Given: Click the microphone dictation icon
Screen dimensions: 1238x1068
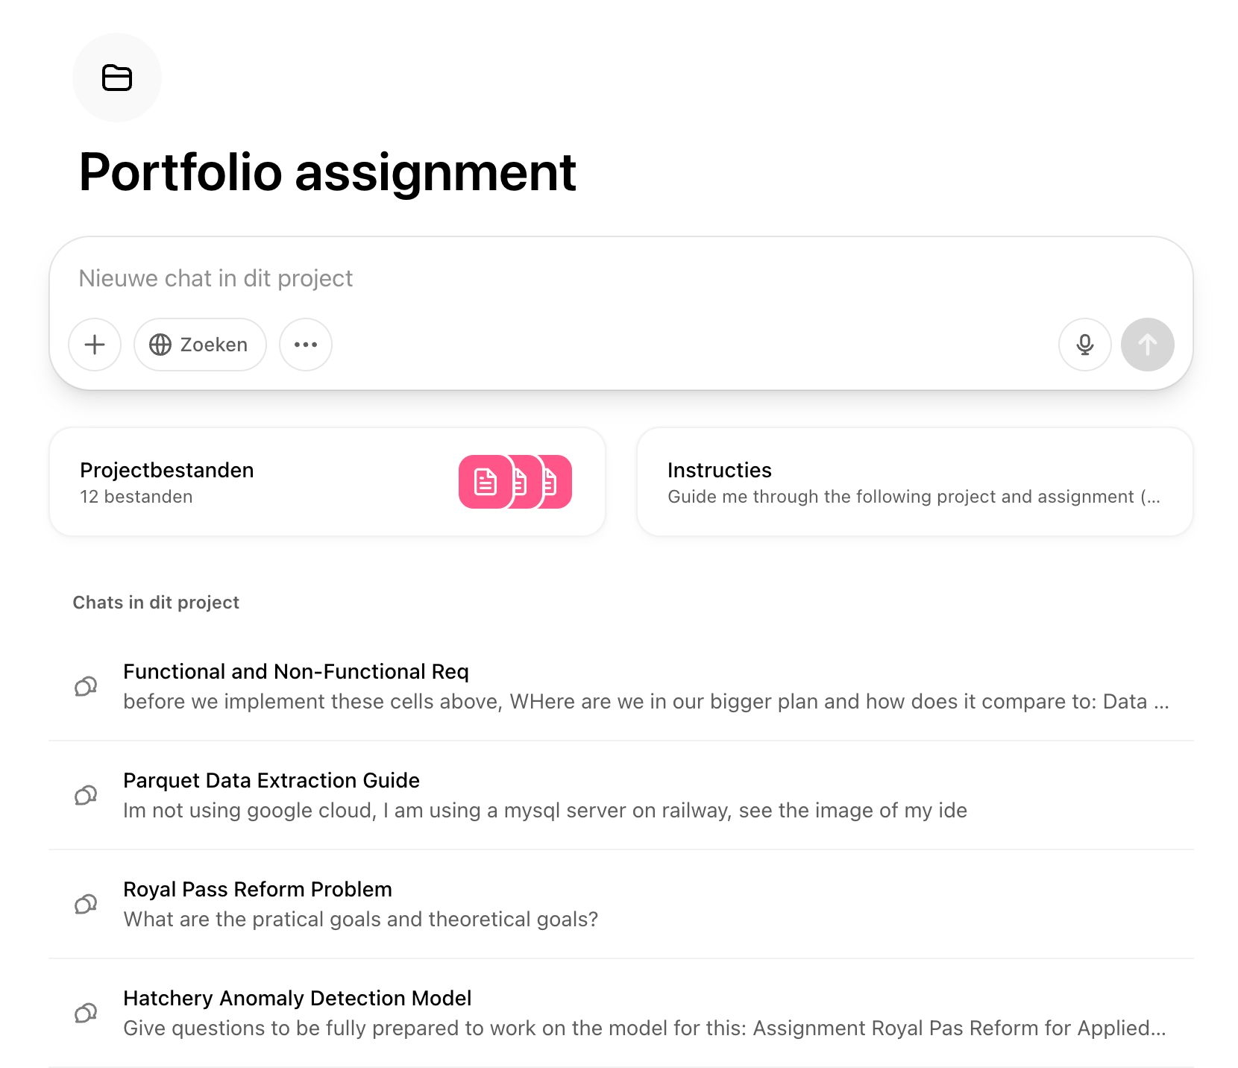Looking at the screenshot, I should click(1085, 345).
